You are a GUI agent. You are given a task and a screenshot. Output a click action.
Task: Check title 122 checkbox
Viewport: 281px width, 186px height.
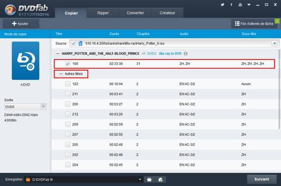pyautogui.click(x=67, y=84)
